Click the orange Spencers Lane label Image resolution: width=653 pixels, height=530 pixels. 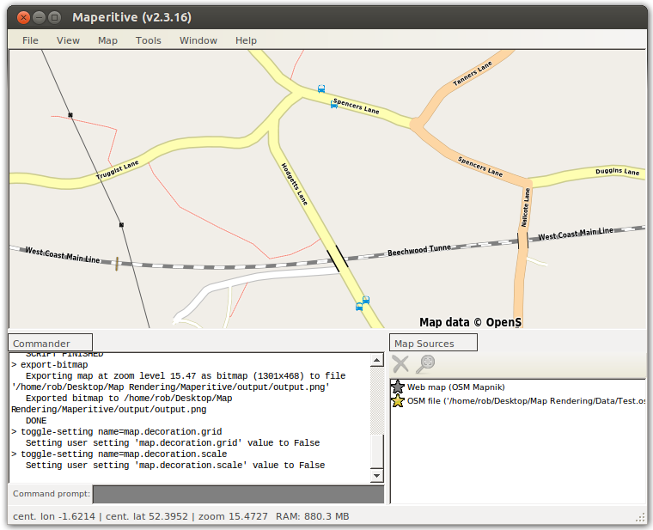(480, 167)
